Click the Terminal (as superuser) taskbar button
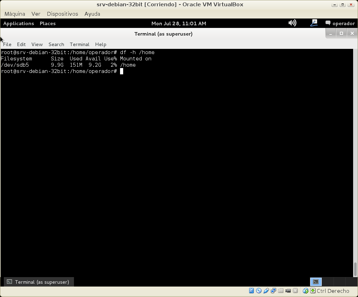358x297 pixels. [x=38, y=282]
